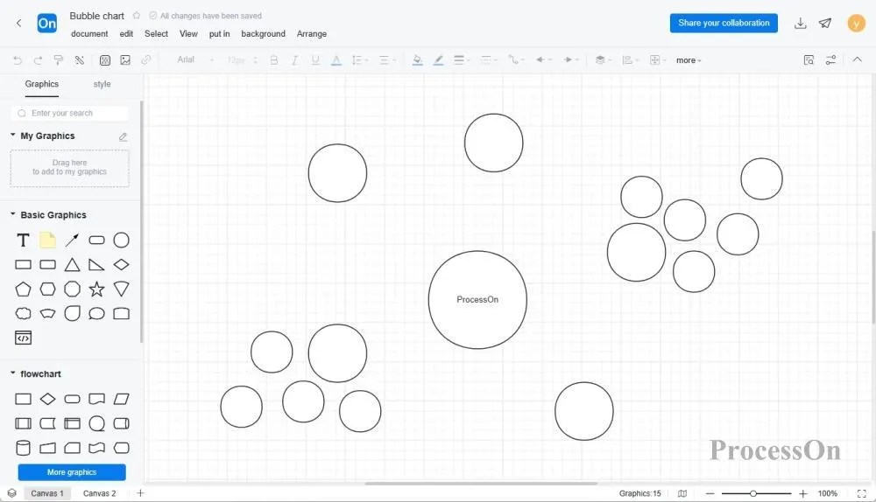Open the page settings sliders icon
Screen dimensions: 876x502
point(830,60)
